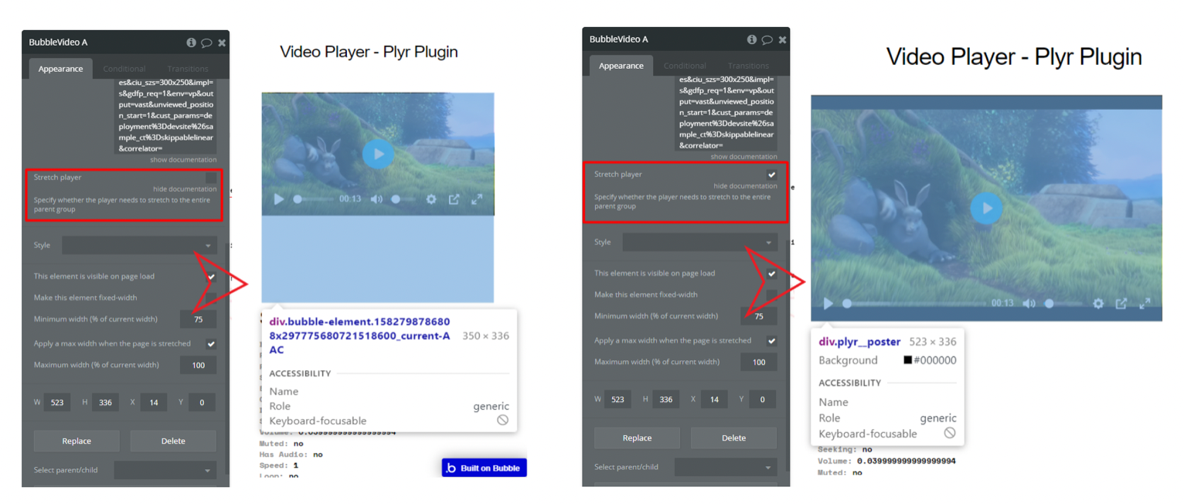Screen dimensions: 1184x504
Task: Toggle 'Apply a max width' checkbox in left panel
Action: tap(211, 344)
